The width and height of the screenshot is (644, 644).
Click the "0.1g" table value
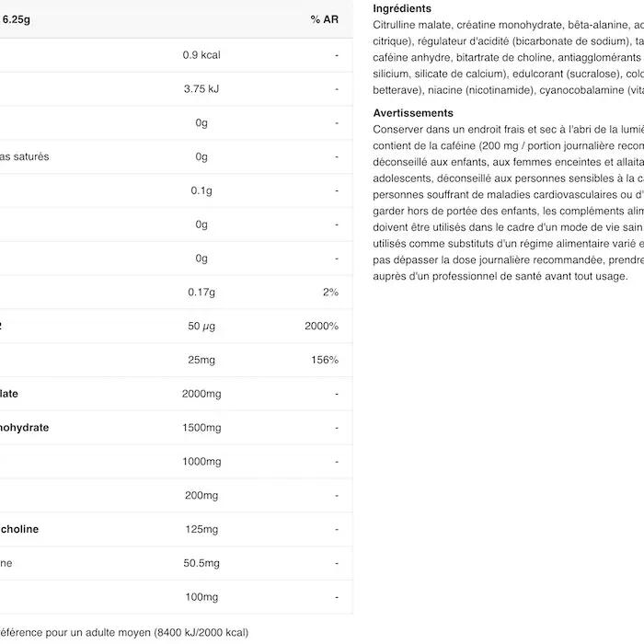coord(201,190)
